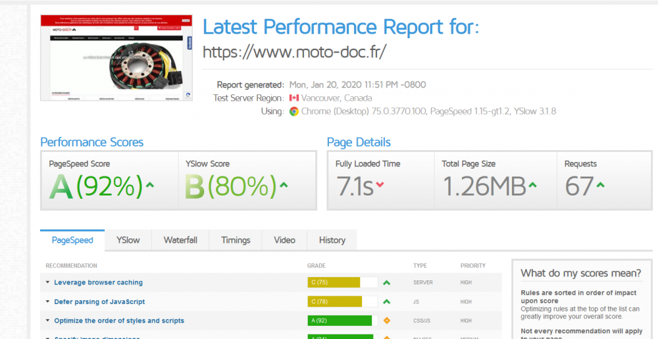Image resolution: width=658 pixels, height=339 pixels.
Task: Click the Chrome browser icon
Action: [x=293, y=112]
